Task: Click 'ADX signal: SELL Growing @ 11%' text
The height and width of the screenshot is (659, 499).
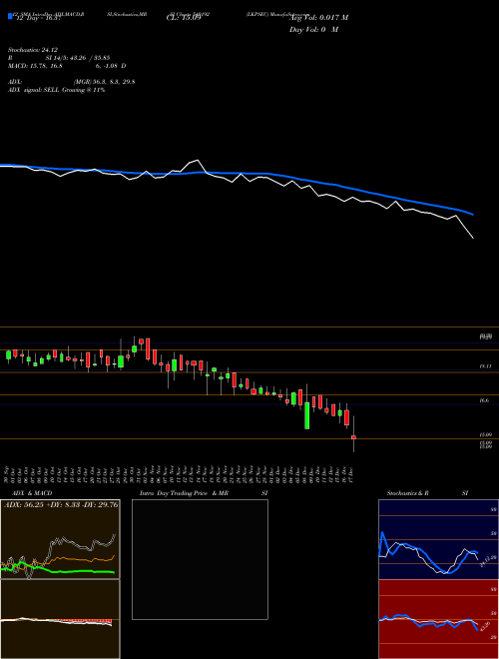Action: 56,90
